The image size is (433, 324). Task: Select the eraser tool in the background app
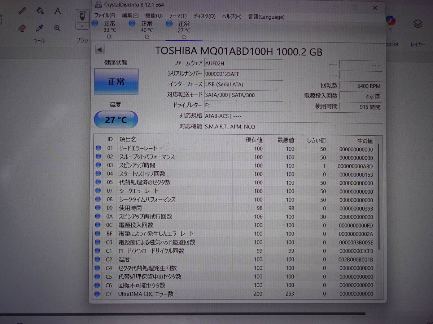[x=22, y=28]
